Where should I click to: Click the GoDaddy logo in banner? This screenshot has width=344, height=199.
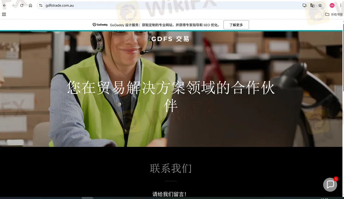pos(100,25)
